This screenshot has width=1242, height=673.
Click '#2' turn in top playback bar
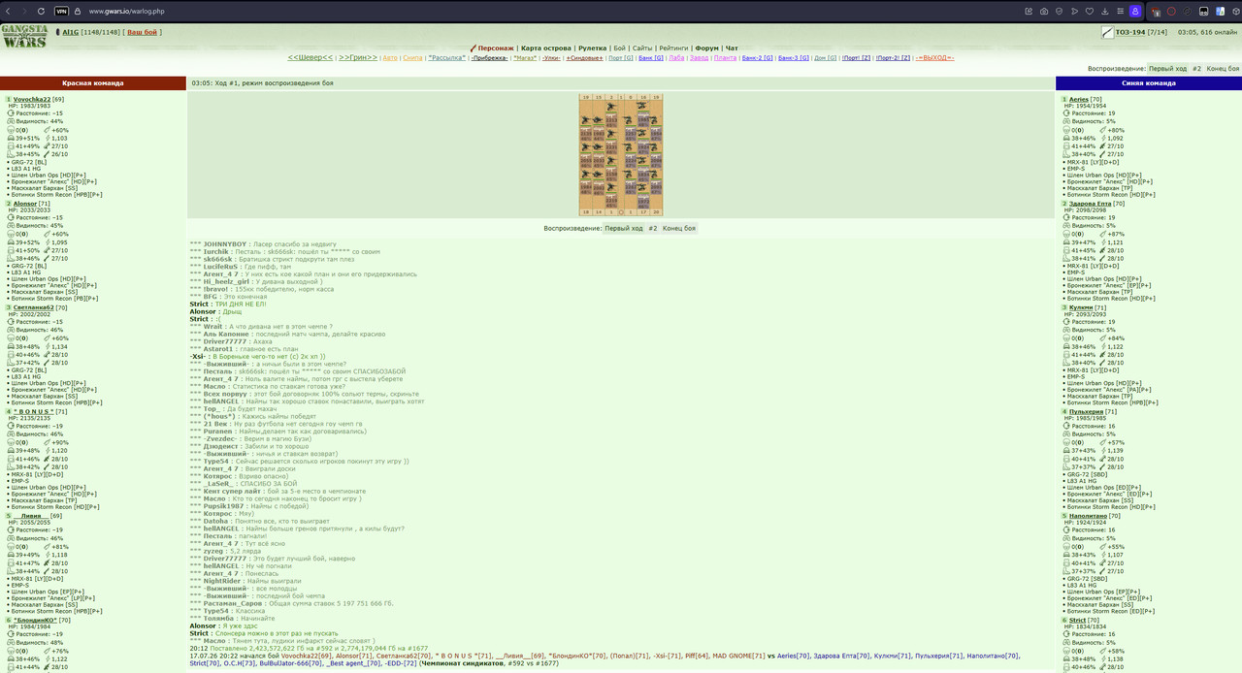[x=1196, y=69]
